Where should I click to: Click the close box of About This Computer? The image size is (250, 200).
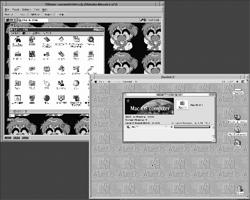coord(125,95)
